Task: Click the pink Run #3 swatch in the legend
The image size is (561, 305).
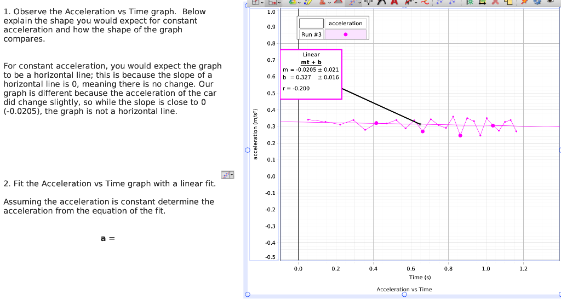Action: pyautogui.click(x=345, y=34)
